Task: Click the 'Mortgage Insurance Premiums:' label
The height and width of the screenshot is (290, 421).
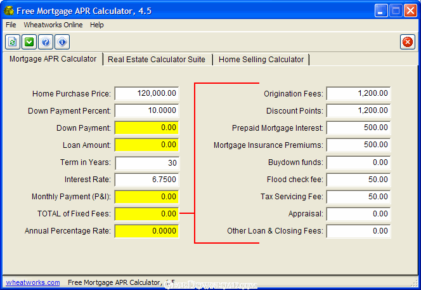Action: coord(268,145)
